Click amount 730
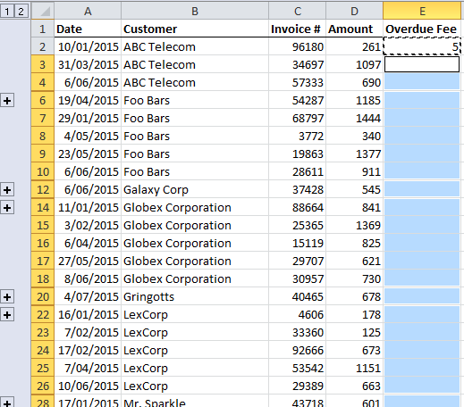Viewport: 464px width, 407px height. pos(354,278)
